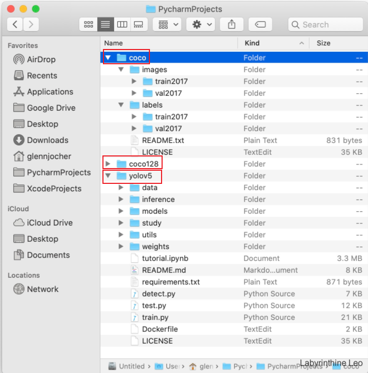Collapse the yolov5 folder disclosure triangle
The height and width of the screenshot is (373, 368).
tap(108, 176)
